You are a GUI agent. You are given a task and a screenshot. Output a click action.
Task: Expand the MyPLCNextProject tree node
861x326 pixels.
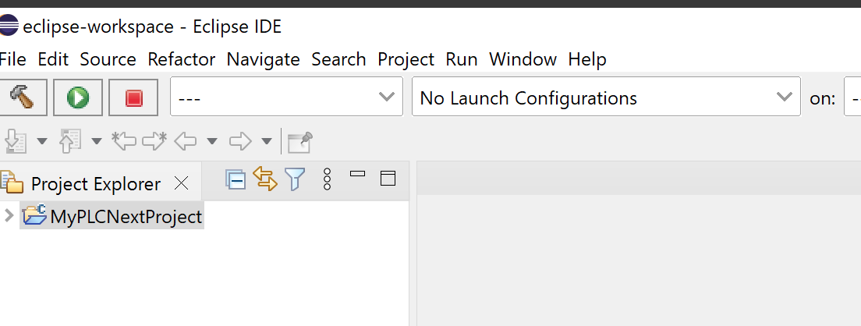(9, 215)
